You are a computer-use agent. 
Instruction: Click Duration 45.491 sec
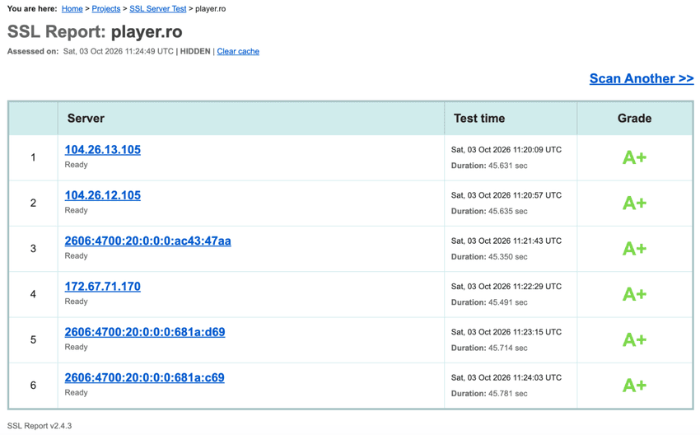pyautogui.click(x=489, y=302)
